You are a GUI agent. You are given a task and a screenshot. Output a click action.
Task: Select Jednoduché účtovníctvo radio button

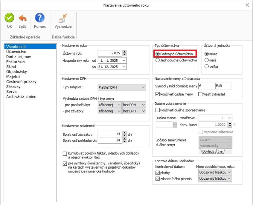pos(158,60)
